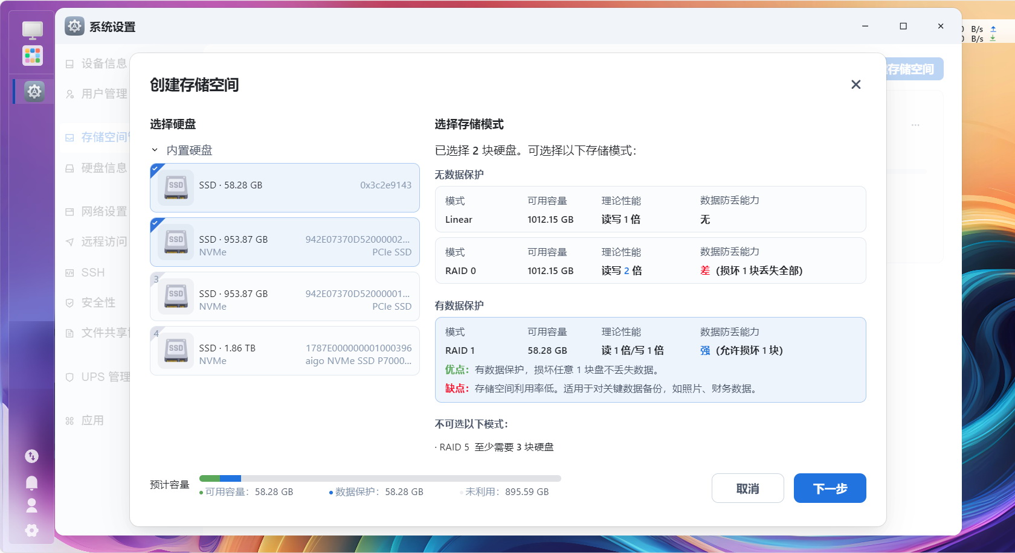Click the 预计容量 capacity progress bar
The width and height of the screenshot is (1015, 553).
tap(379, 478)
